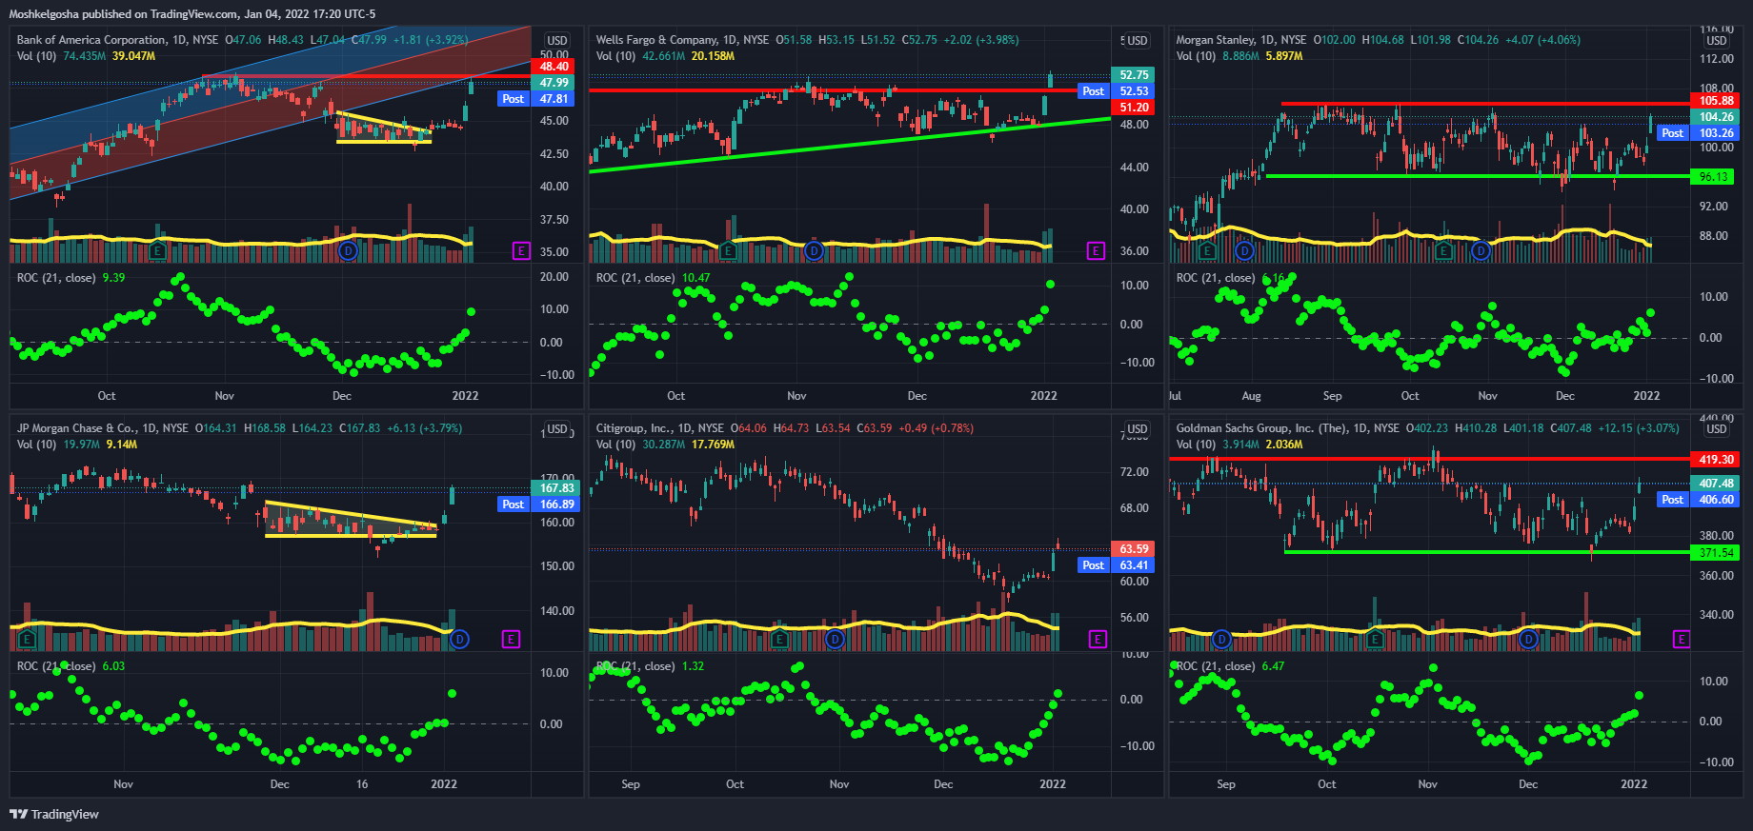1753x831 pixels.
Task: Open September dividend D marker on Goldman Sachs chart
Action: point(1221,640)
